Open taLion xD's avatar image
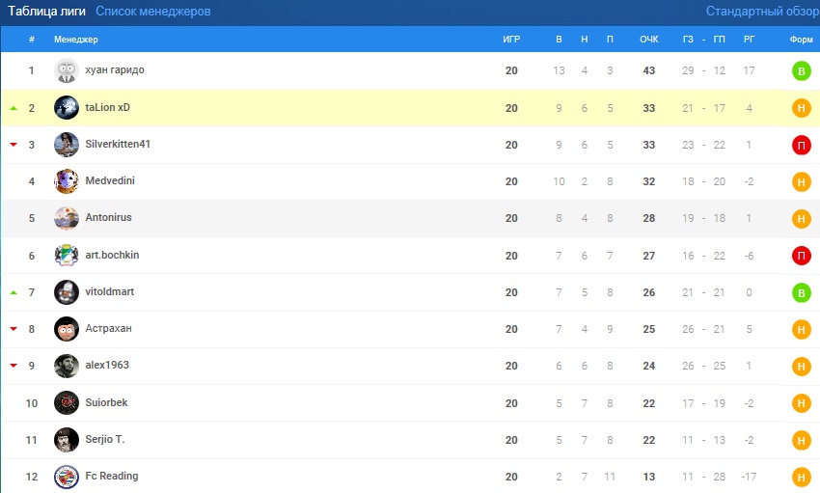Image resolution: width=820 pixels, height=493 pixels. coord(67,107)
